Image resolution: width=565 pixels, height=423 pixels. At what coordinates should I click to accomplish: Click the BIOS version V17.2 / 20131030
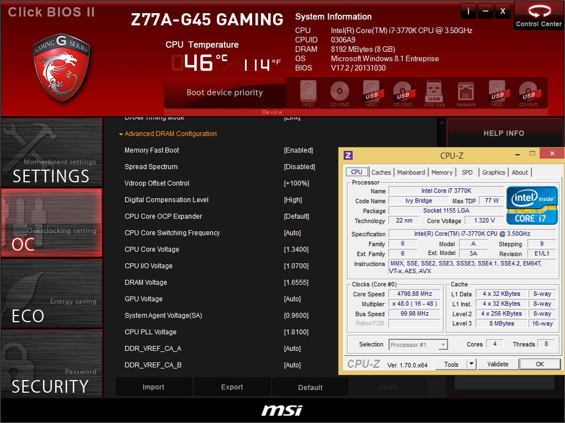point(358,68)
